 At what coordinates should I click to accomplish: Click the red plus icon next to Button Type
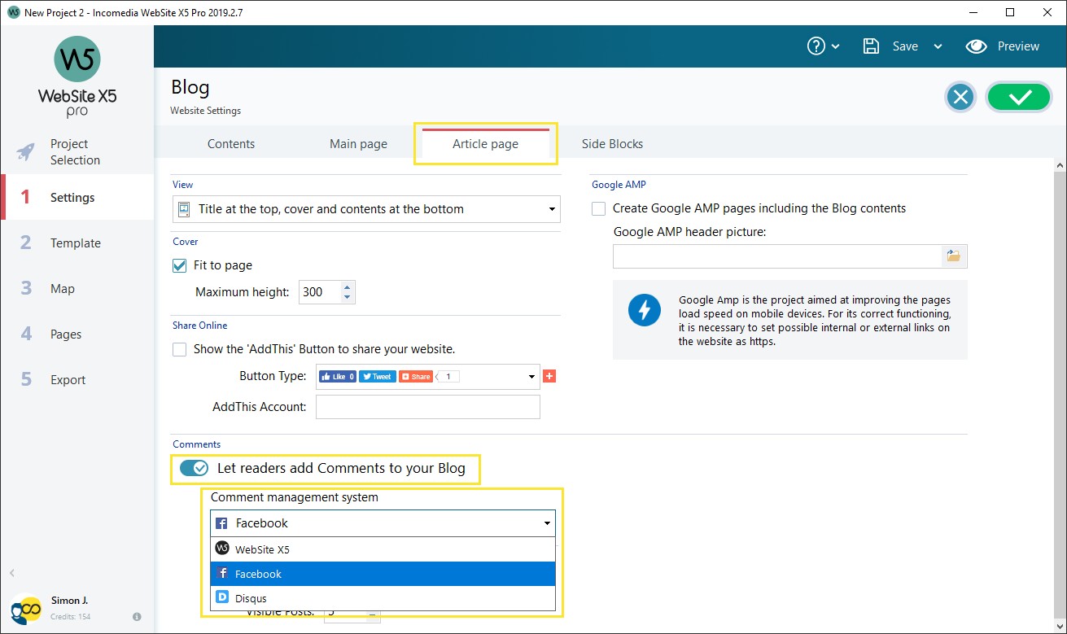pyautogui.click(x=549, y=376)
